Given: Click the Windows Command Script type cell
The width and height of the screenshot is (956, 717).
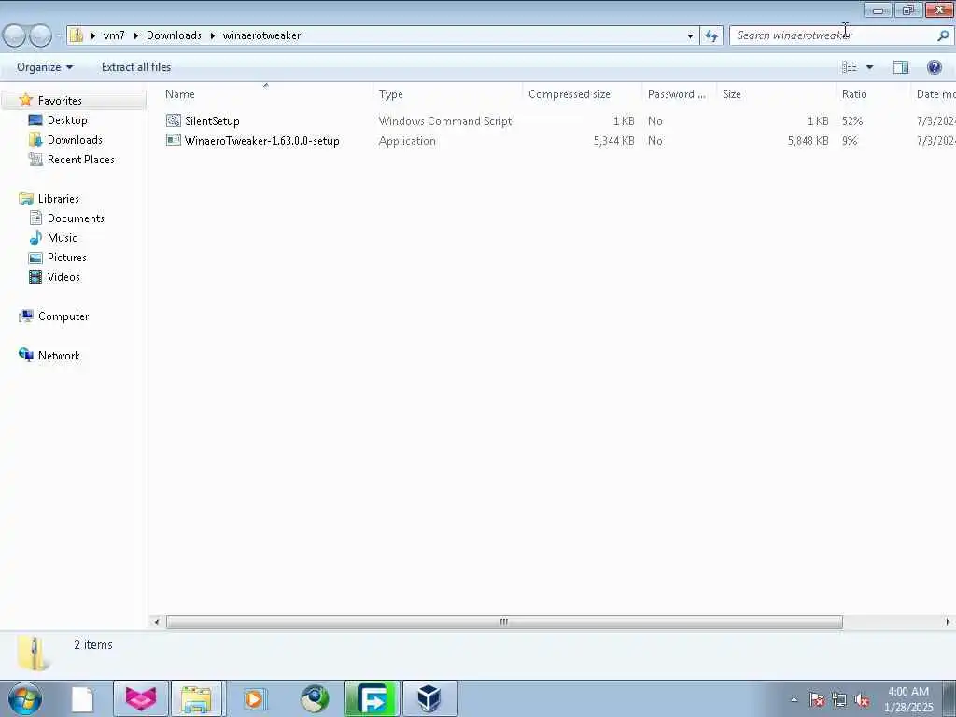Looking at the screenshot, I should 445,120.
